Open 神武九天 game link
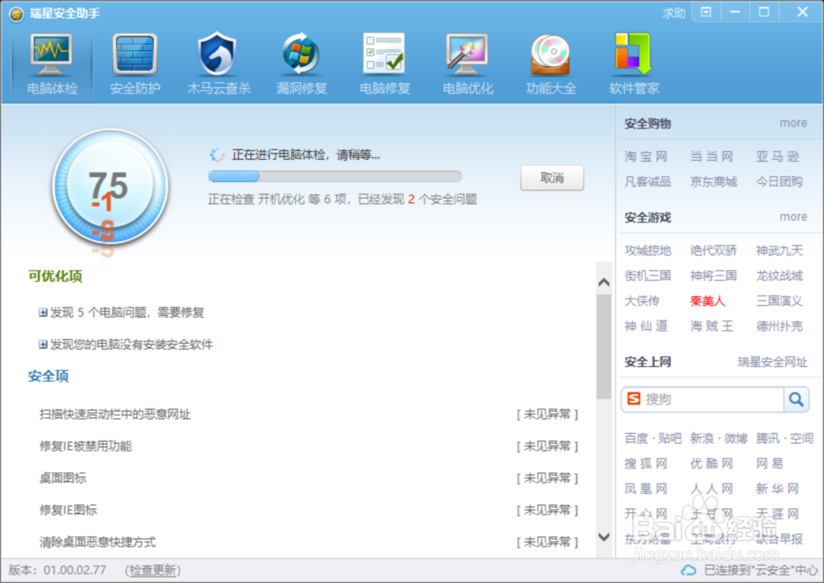The height and width of the screenshot is (583, 824). coord(779,250)
